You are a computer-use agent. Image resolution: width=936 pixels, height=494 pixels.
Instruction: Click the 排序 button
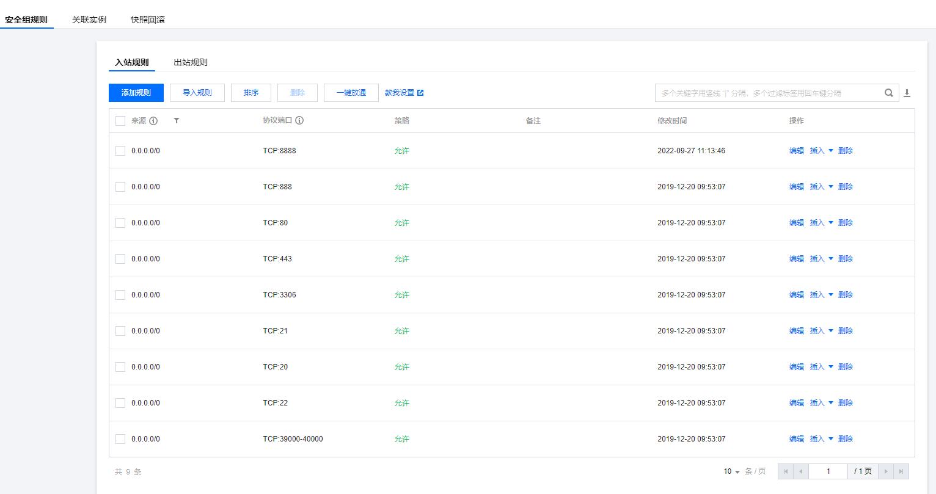pos(251,93)
